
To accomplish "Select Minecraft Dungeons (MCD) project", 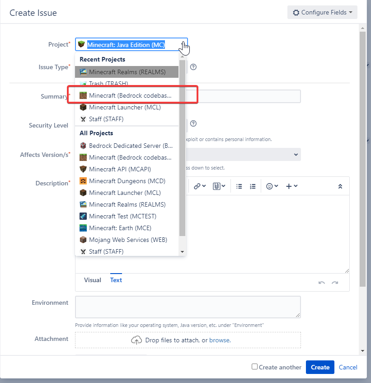I will coord(127,181).
